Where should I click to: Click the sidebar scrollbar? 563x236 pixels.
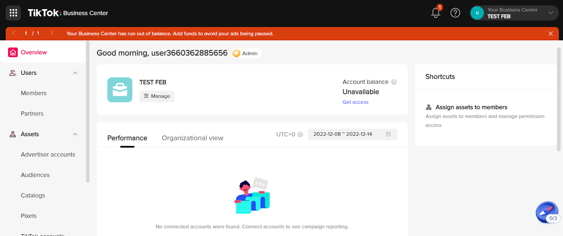[x=88, y=112]
